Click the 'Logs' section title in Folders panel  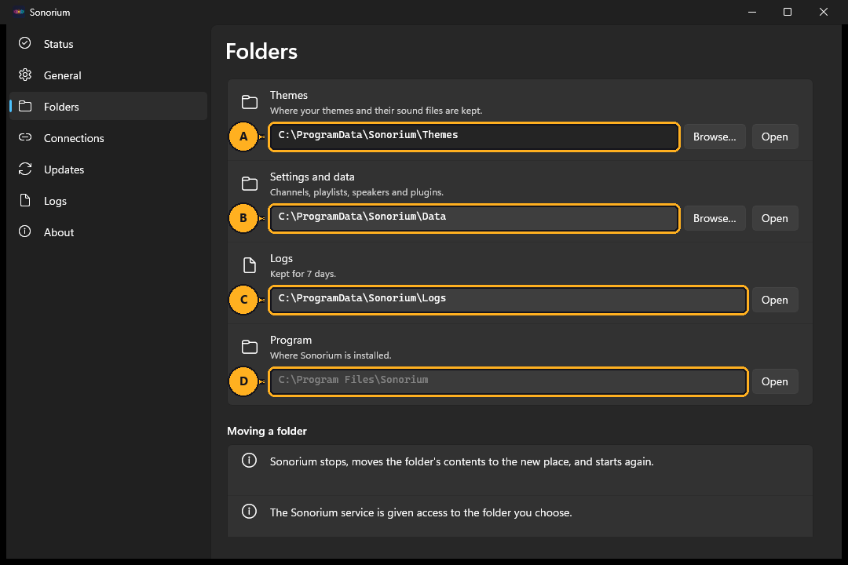pos(281,258)
